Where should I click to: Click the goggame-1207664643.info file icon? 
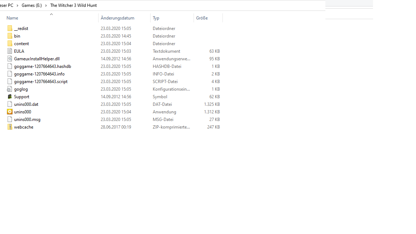tap(10, 74)
